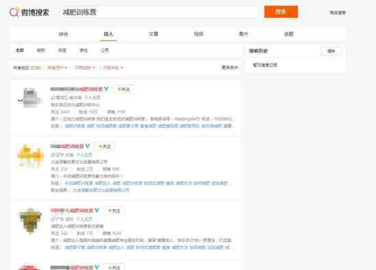Switch to the 文章 tab
Image resolution: width=376 pixels, height=270 pixels.
(x=153, y=34)
